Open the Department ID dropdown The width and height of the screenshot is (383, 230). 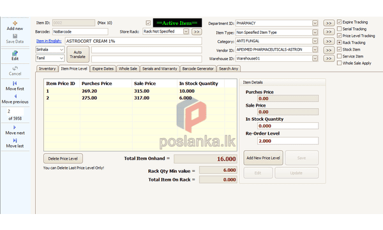[315, 23]
